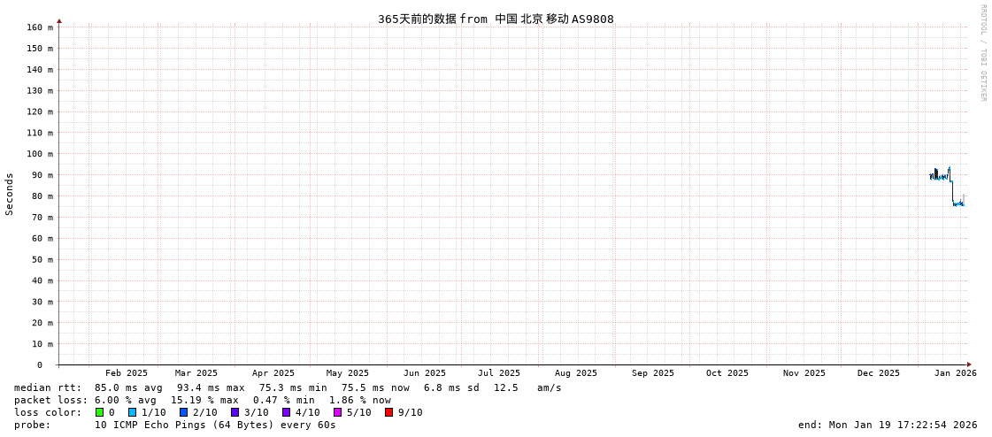The width and height of the screenshot is (992, 437).
Task: Click the green 0 loss color swatch
Action: 100,412
